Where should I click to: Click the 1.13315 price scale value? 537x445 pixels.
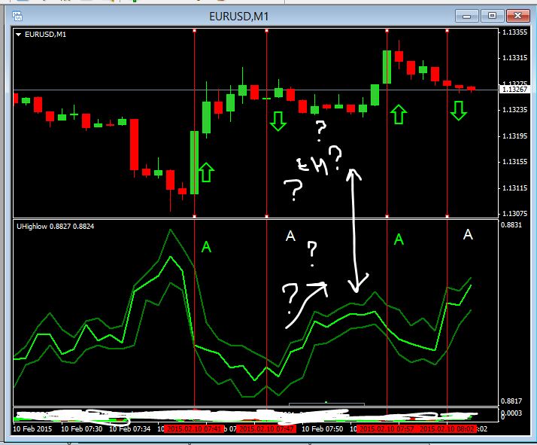(x=514, y=58)
